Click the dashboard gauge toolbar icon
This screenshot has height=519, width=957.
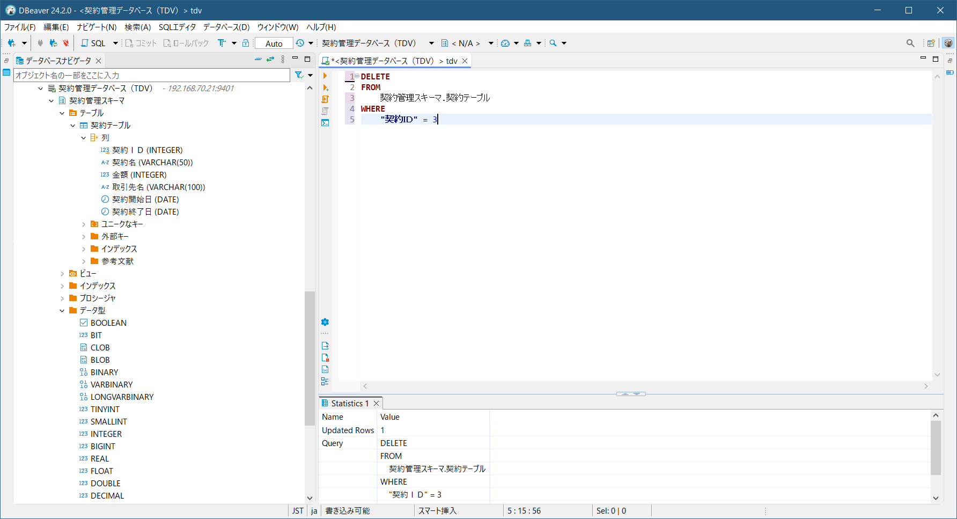click(505, 43)
